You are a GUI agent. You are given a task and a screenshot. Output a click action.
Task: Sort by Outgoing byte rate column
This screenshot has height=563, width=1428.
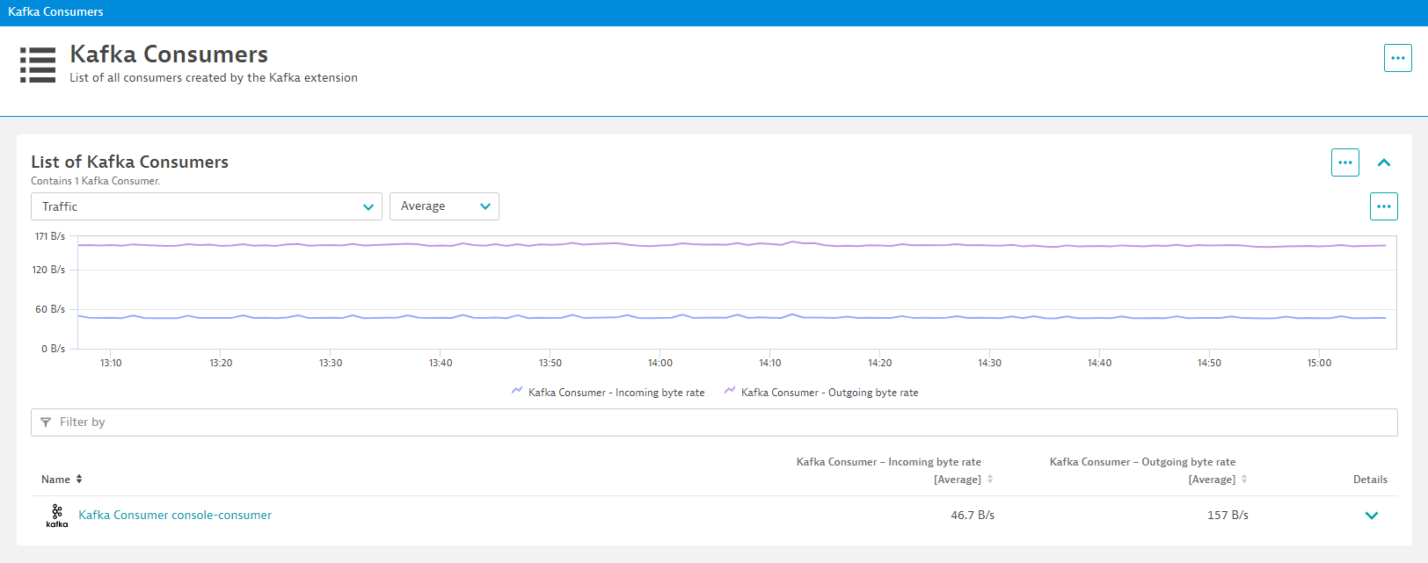(x=1244, y=480)
